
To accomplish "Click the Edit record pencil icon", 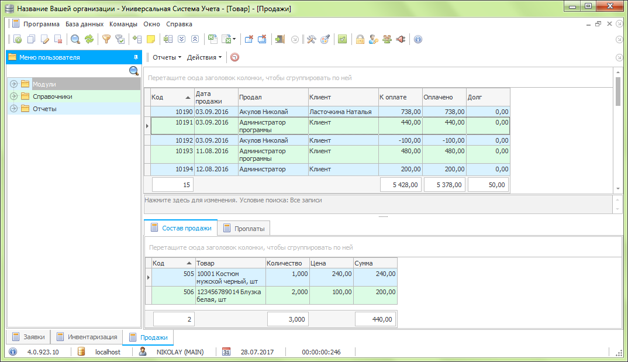I will pos(45,39).
